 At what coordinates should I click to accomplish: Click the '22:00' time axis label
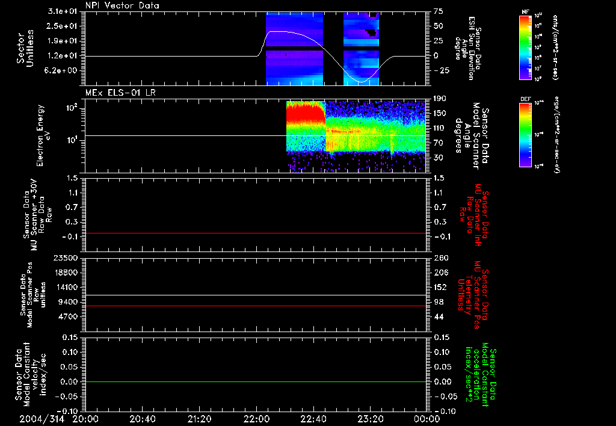coord(256,419)
